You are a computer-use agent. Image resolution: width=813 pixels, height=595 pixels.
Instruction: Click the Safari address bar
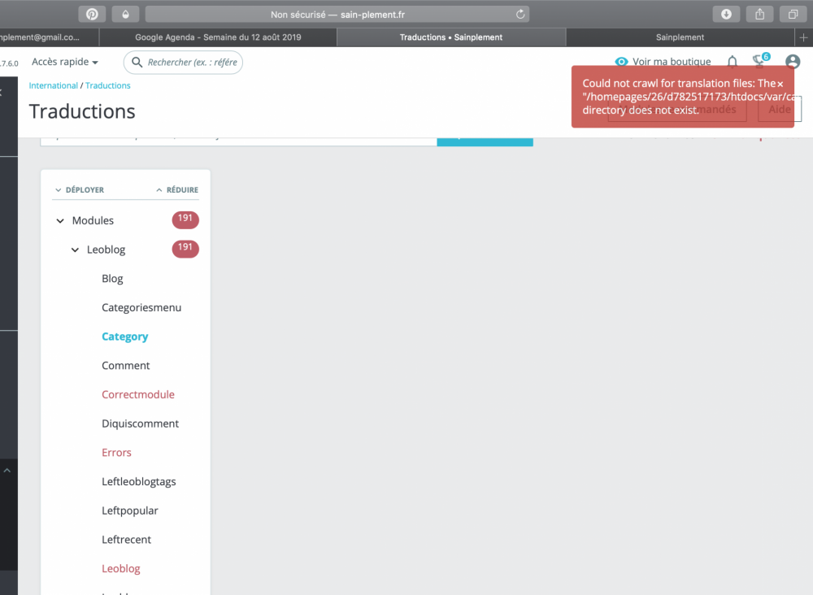(x=337, y=14)
